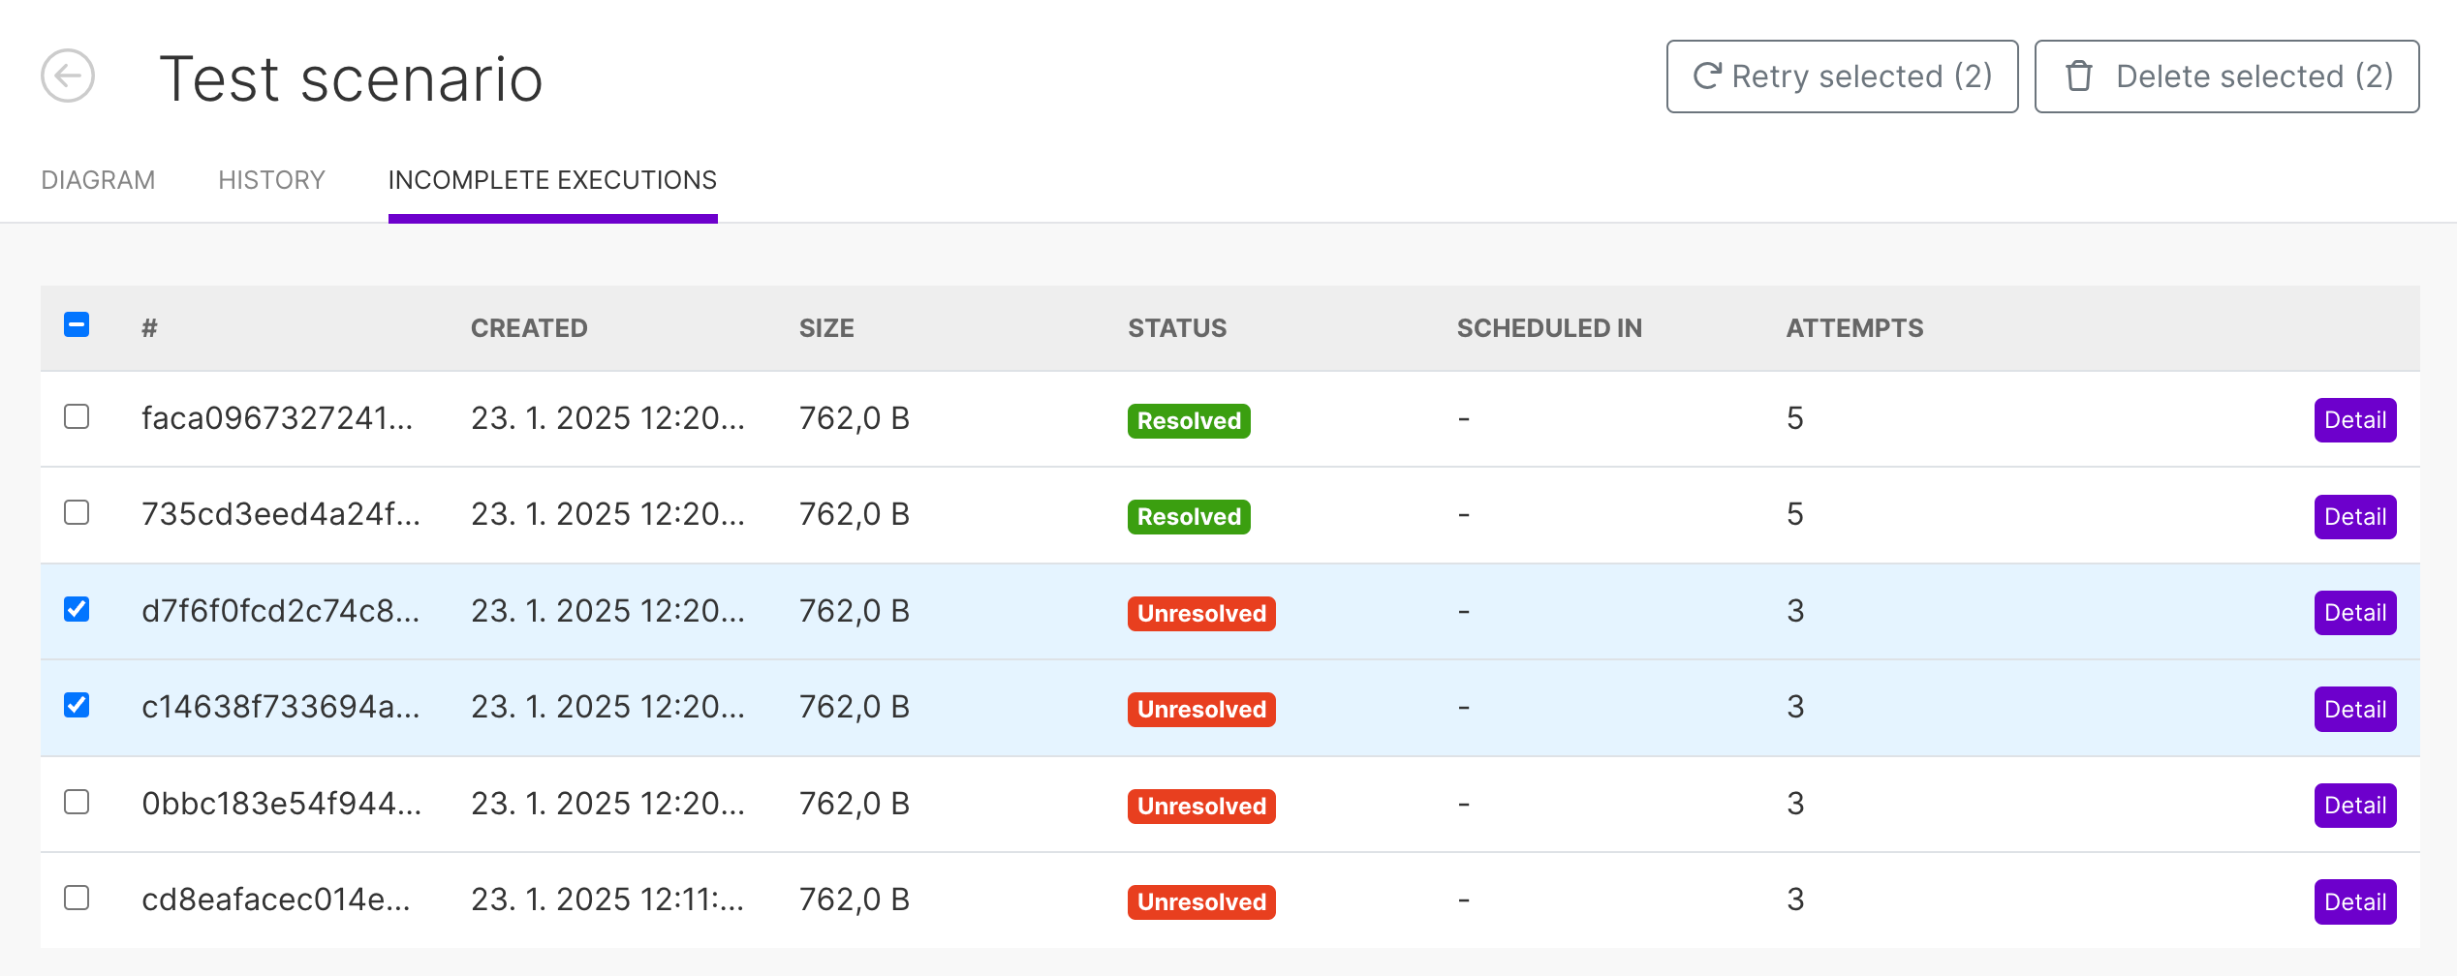Click the SIZE column header
The width and height of the screenshot is (2457, 976).
826,328
